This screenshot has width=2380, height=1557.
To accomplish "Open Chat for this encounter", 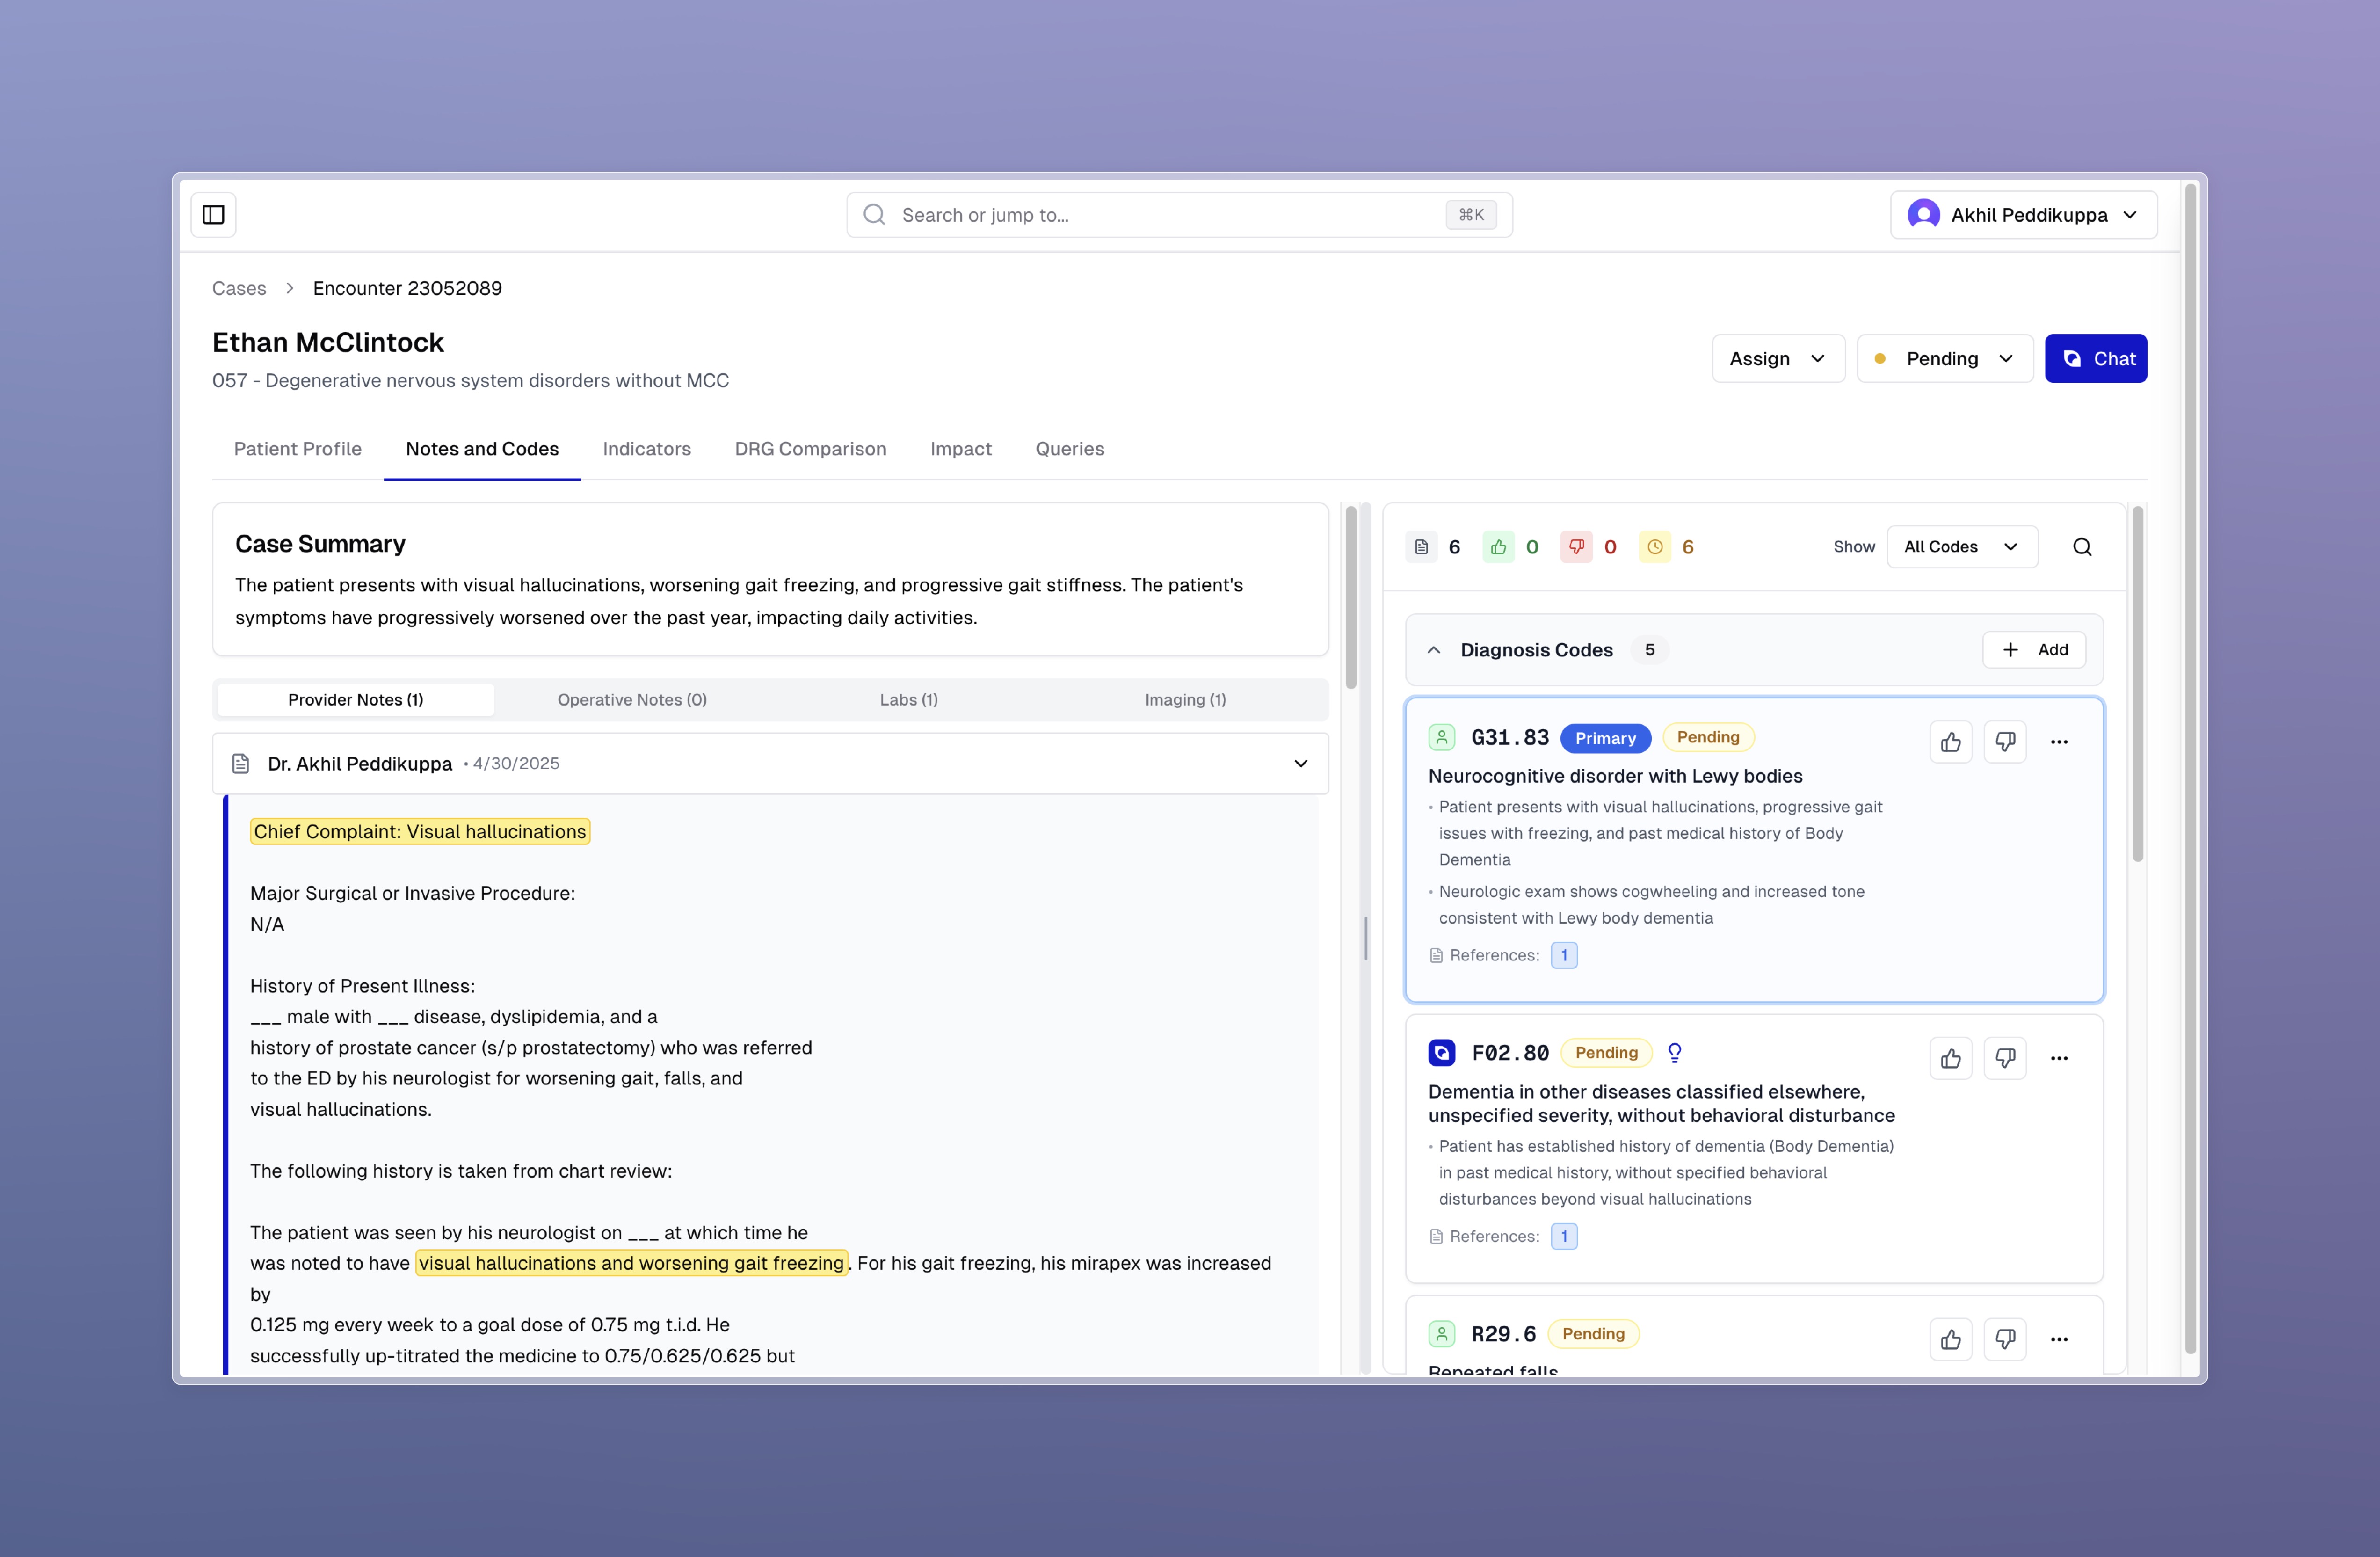I will click(2096, 358).
